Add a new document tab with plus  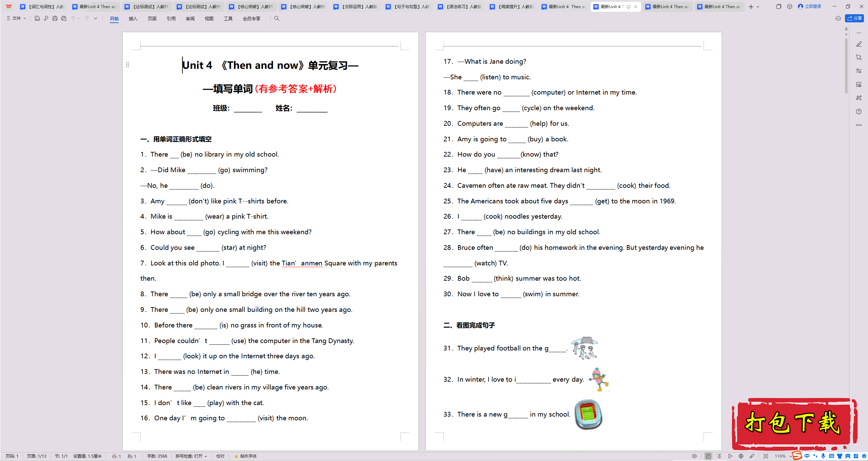point(751,7)
